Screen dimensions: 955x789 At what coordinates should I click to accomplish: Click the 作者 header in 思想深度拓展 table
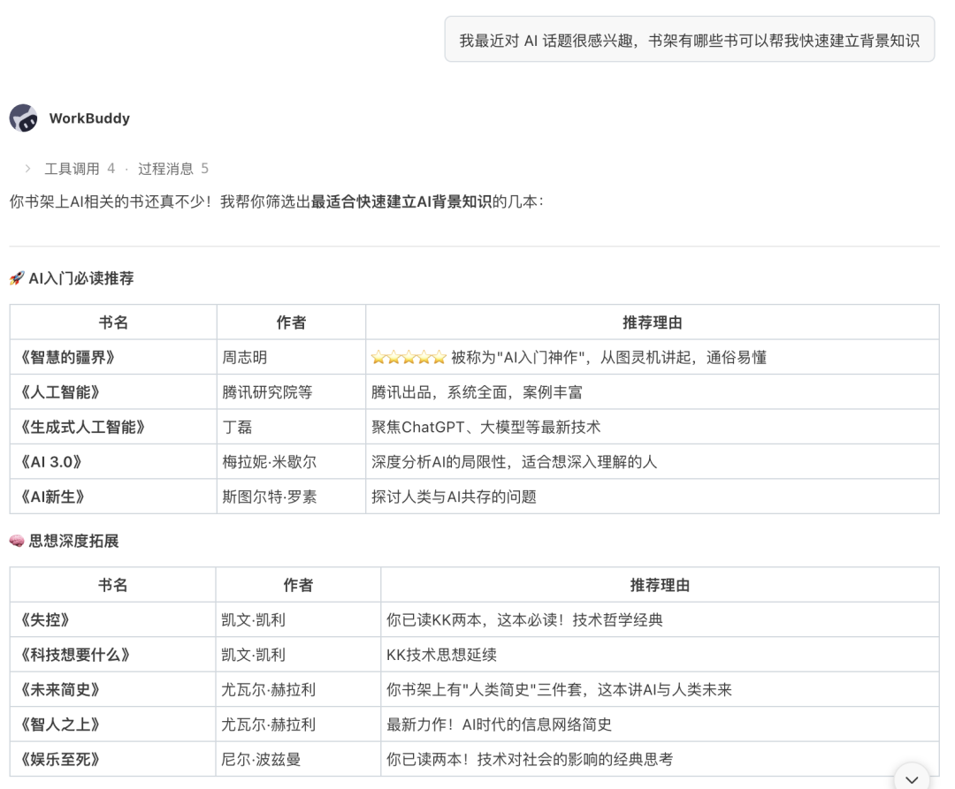click(298, 585)
